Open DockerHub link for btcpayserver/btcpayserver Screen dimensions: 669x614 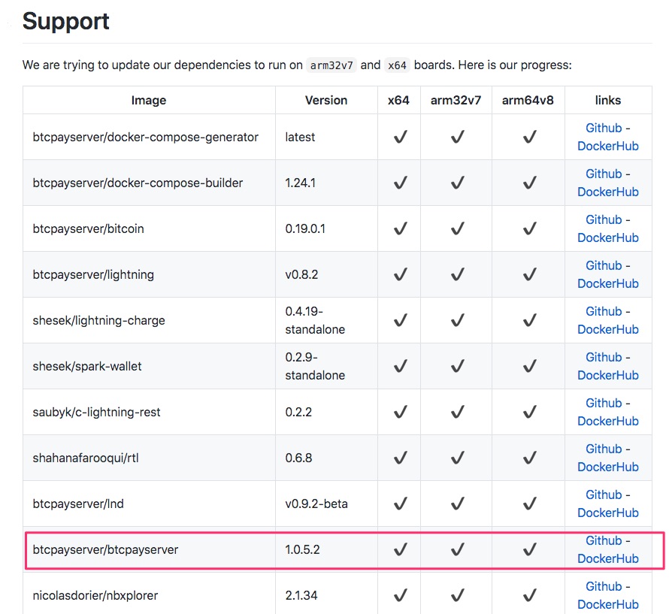[x=607, y=558]
